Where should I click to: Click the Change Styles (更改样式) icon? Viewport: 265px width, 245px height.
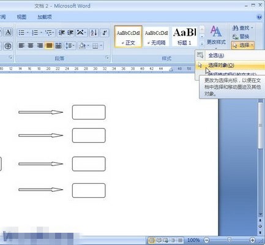click(x=216, y=36)
